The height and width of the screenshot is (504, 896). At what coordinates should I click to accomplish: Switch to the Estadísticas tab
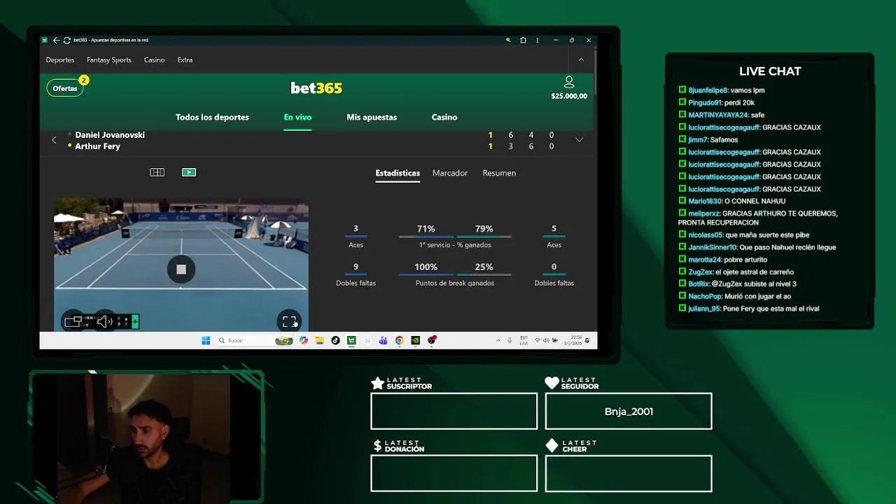[398, 173]
